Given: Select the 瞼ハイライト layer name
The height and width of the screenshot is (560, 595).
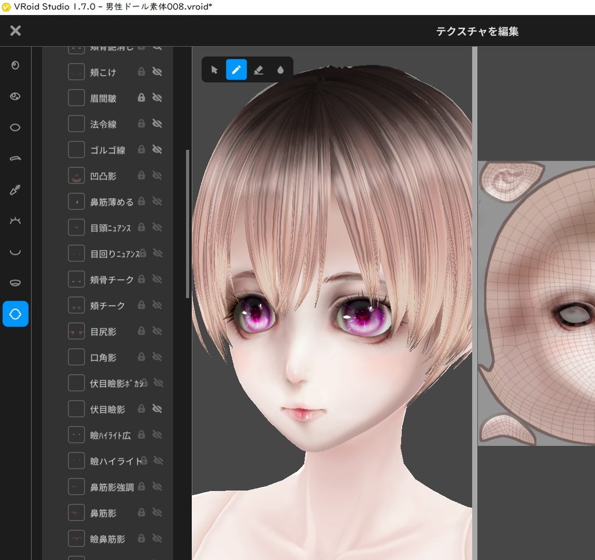Looking at the screenshot, I should pyautogui.click(x=116, y=461).
